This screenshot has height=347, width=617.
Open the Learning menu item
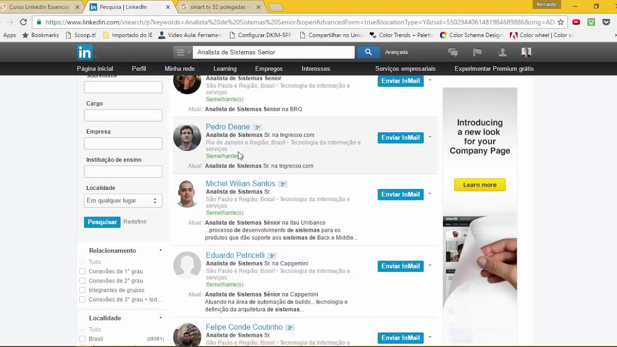(225, 69)
